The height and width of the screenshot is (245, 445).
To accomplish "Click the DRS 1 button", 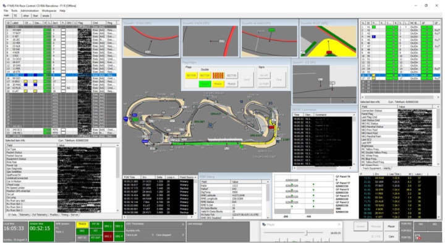I will pos(108,226).
